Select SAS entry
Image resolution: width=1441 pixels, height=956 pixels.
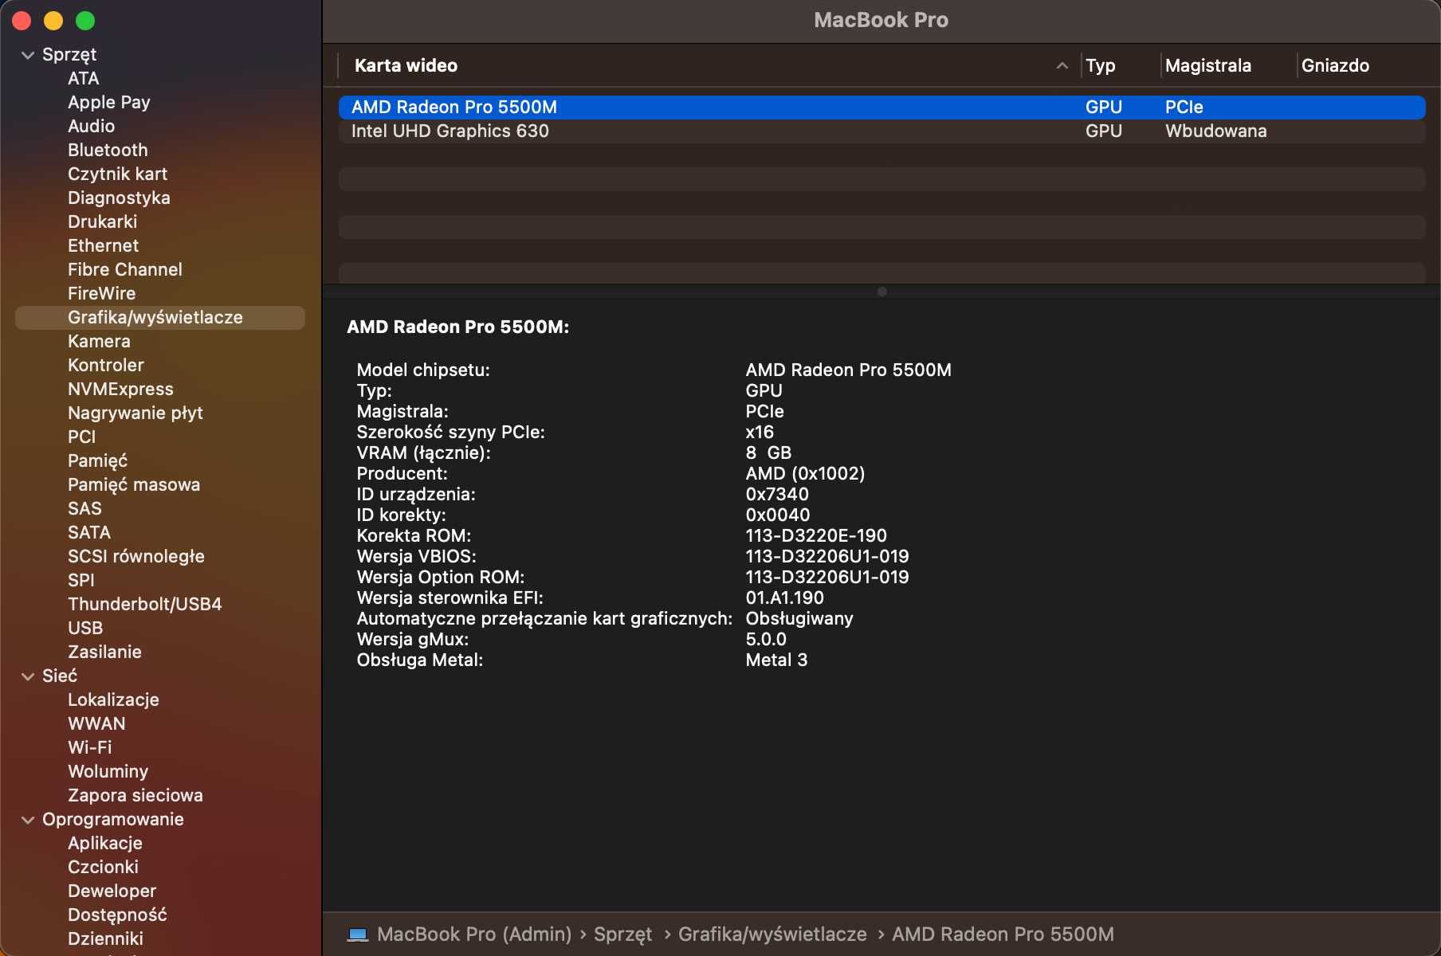pos(84,508)
